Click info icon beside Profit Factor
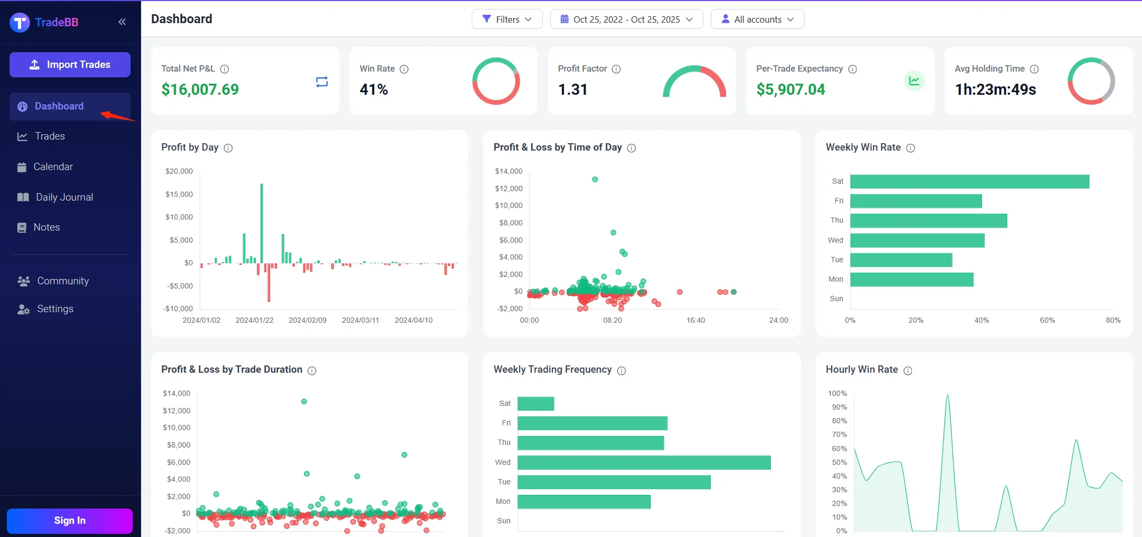Screen dimensions: 1142x537 click(x=616, y=69)
